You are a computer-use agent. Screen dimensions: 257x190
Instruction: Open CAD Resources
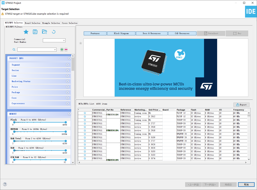pos(182,33)
